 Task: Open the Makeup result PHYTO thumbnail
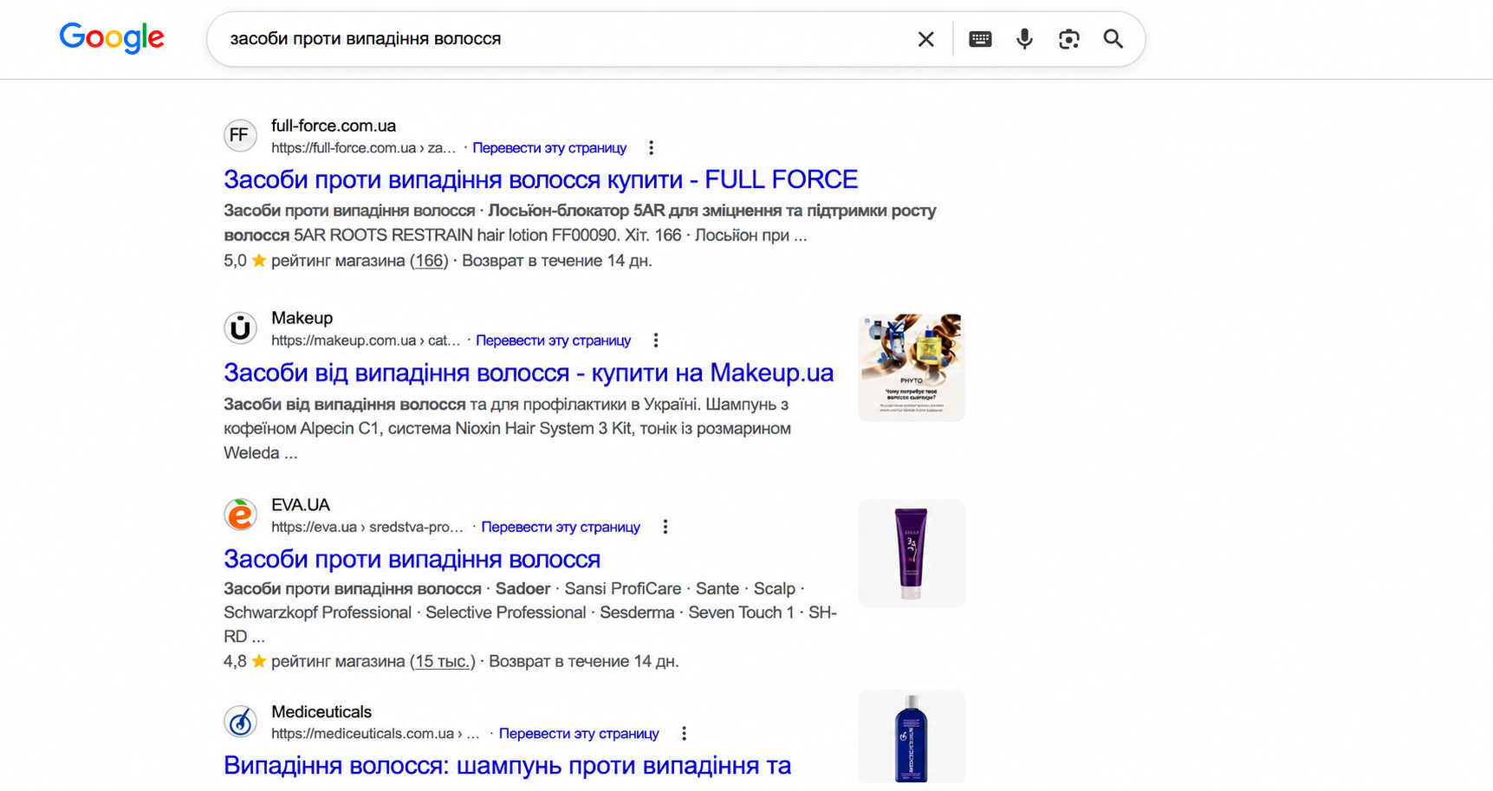coord(912,367)
